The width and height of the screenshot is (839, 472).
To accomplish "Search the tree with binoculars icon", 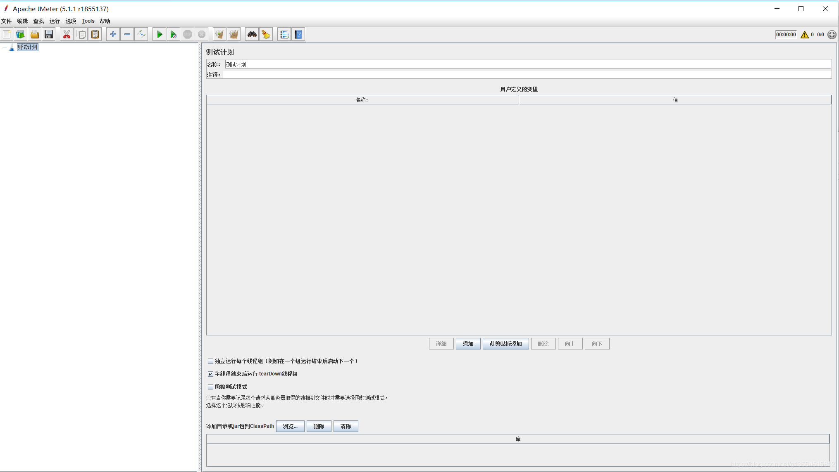I will (x=252, y=35).
